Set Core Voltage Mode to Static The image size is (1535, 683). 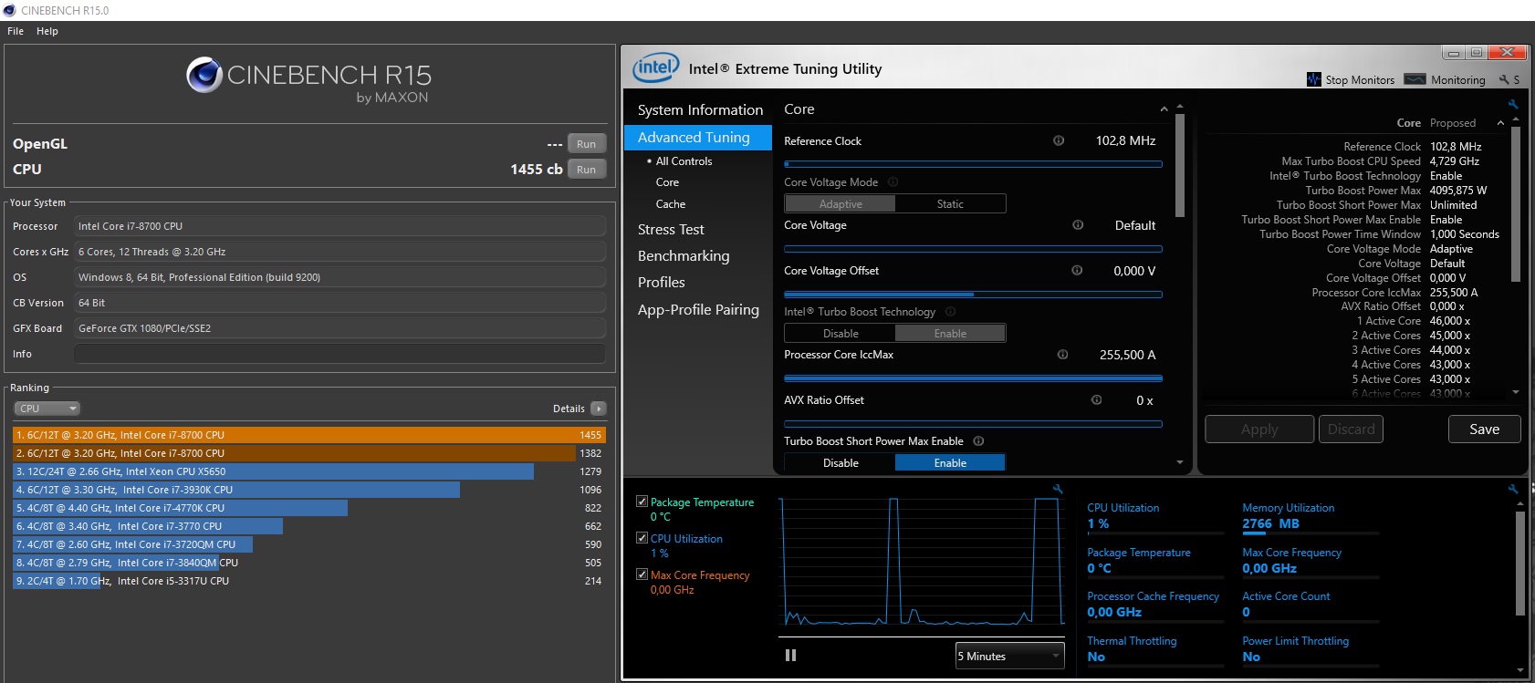point(950,203)
